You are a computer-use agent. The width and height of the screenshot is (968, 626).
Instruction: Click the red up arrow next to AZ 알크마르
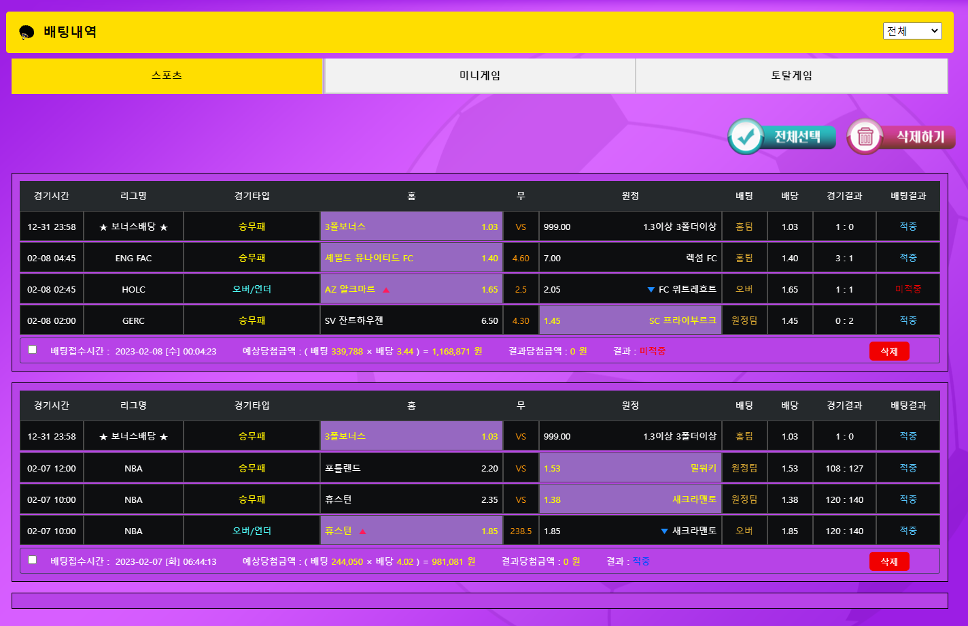coord(386,290)
